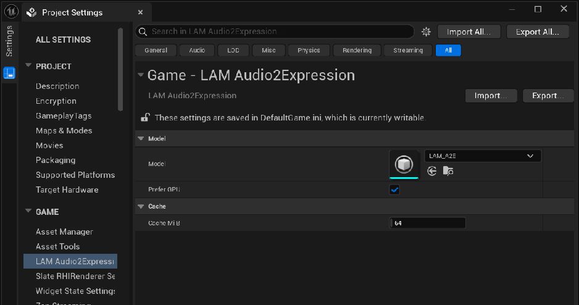Collapse the Game - LAM Audio2Expression section
Screen dimensions: 579x305
coord(141,75)
